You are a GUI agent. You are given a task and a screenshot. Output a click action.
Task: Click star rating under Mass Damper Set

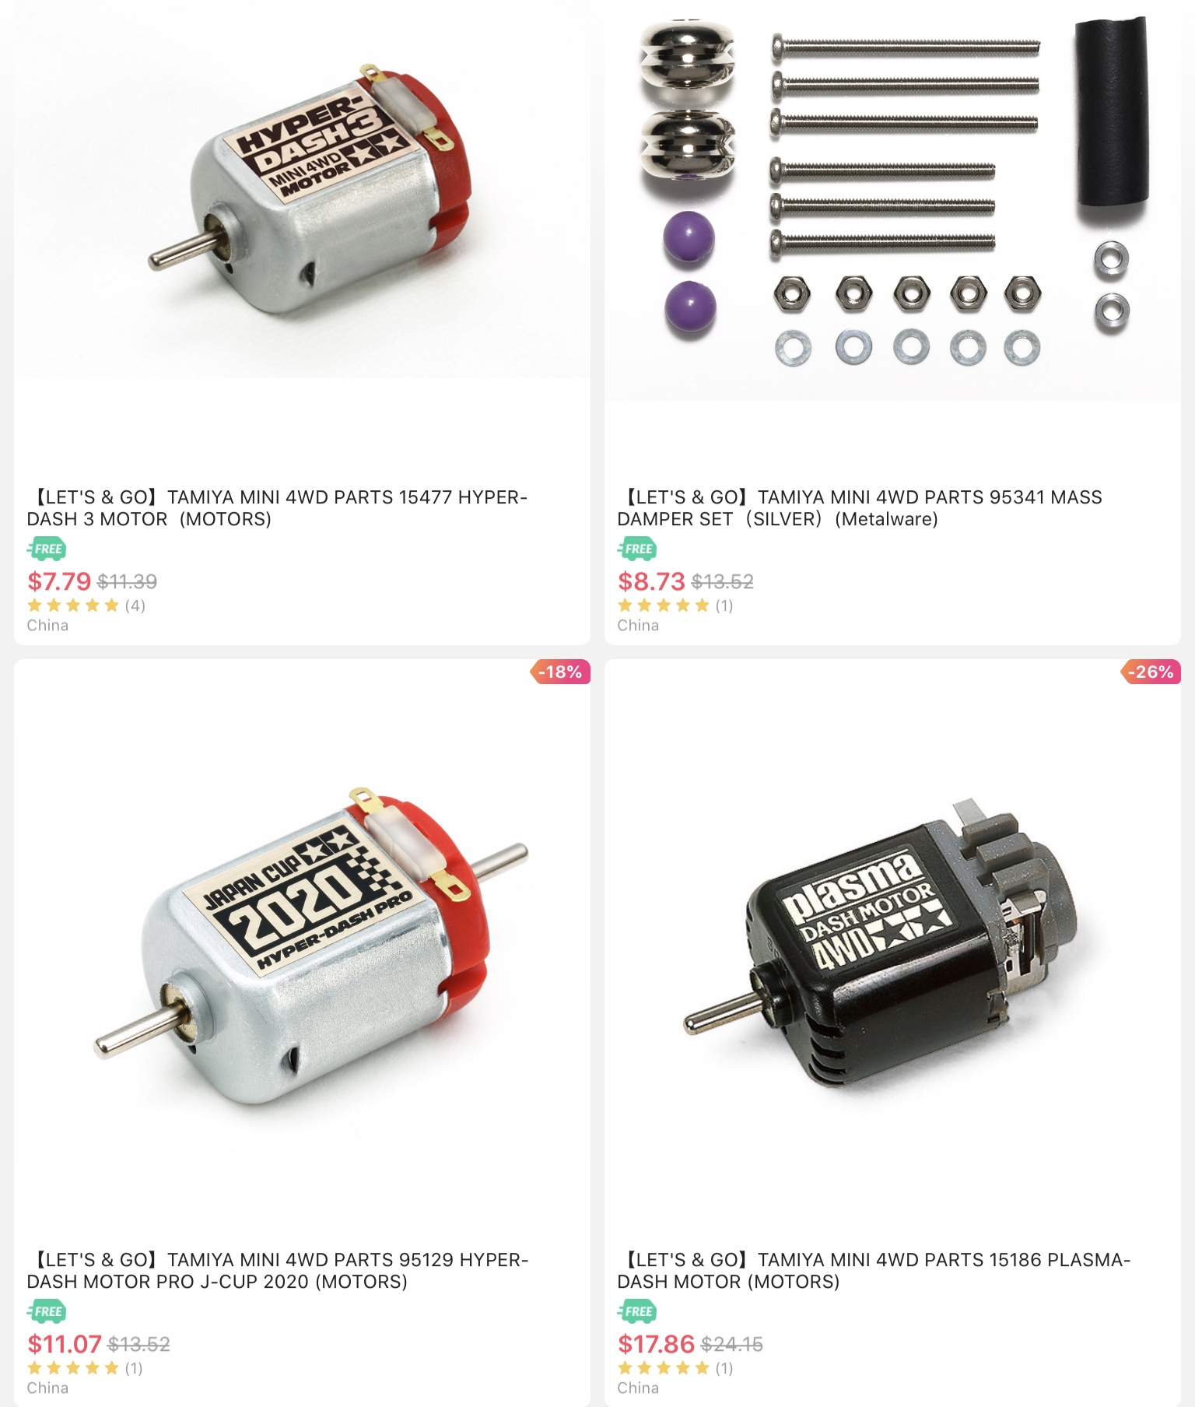[675, 605]
